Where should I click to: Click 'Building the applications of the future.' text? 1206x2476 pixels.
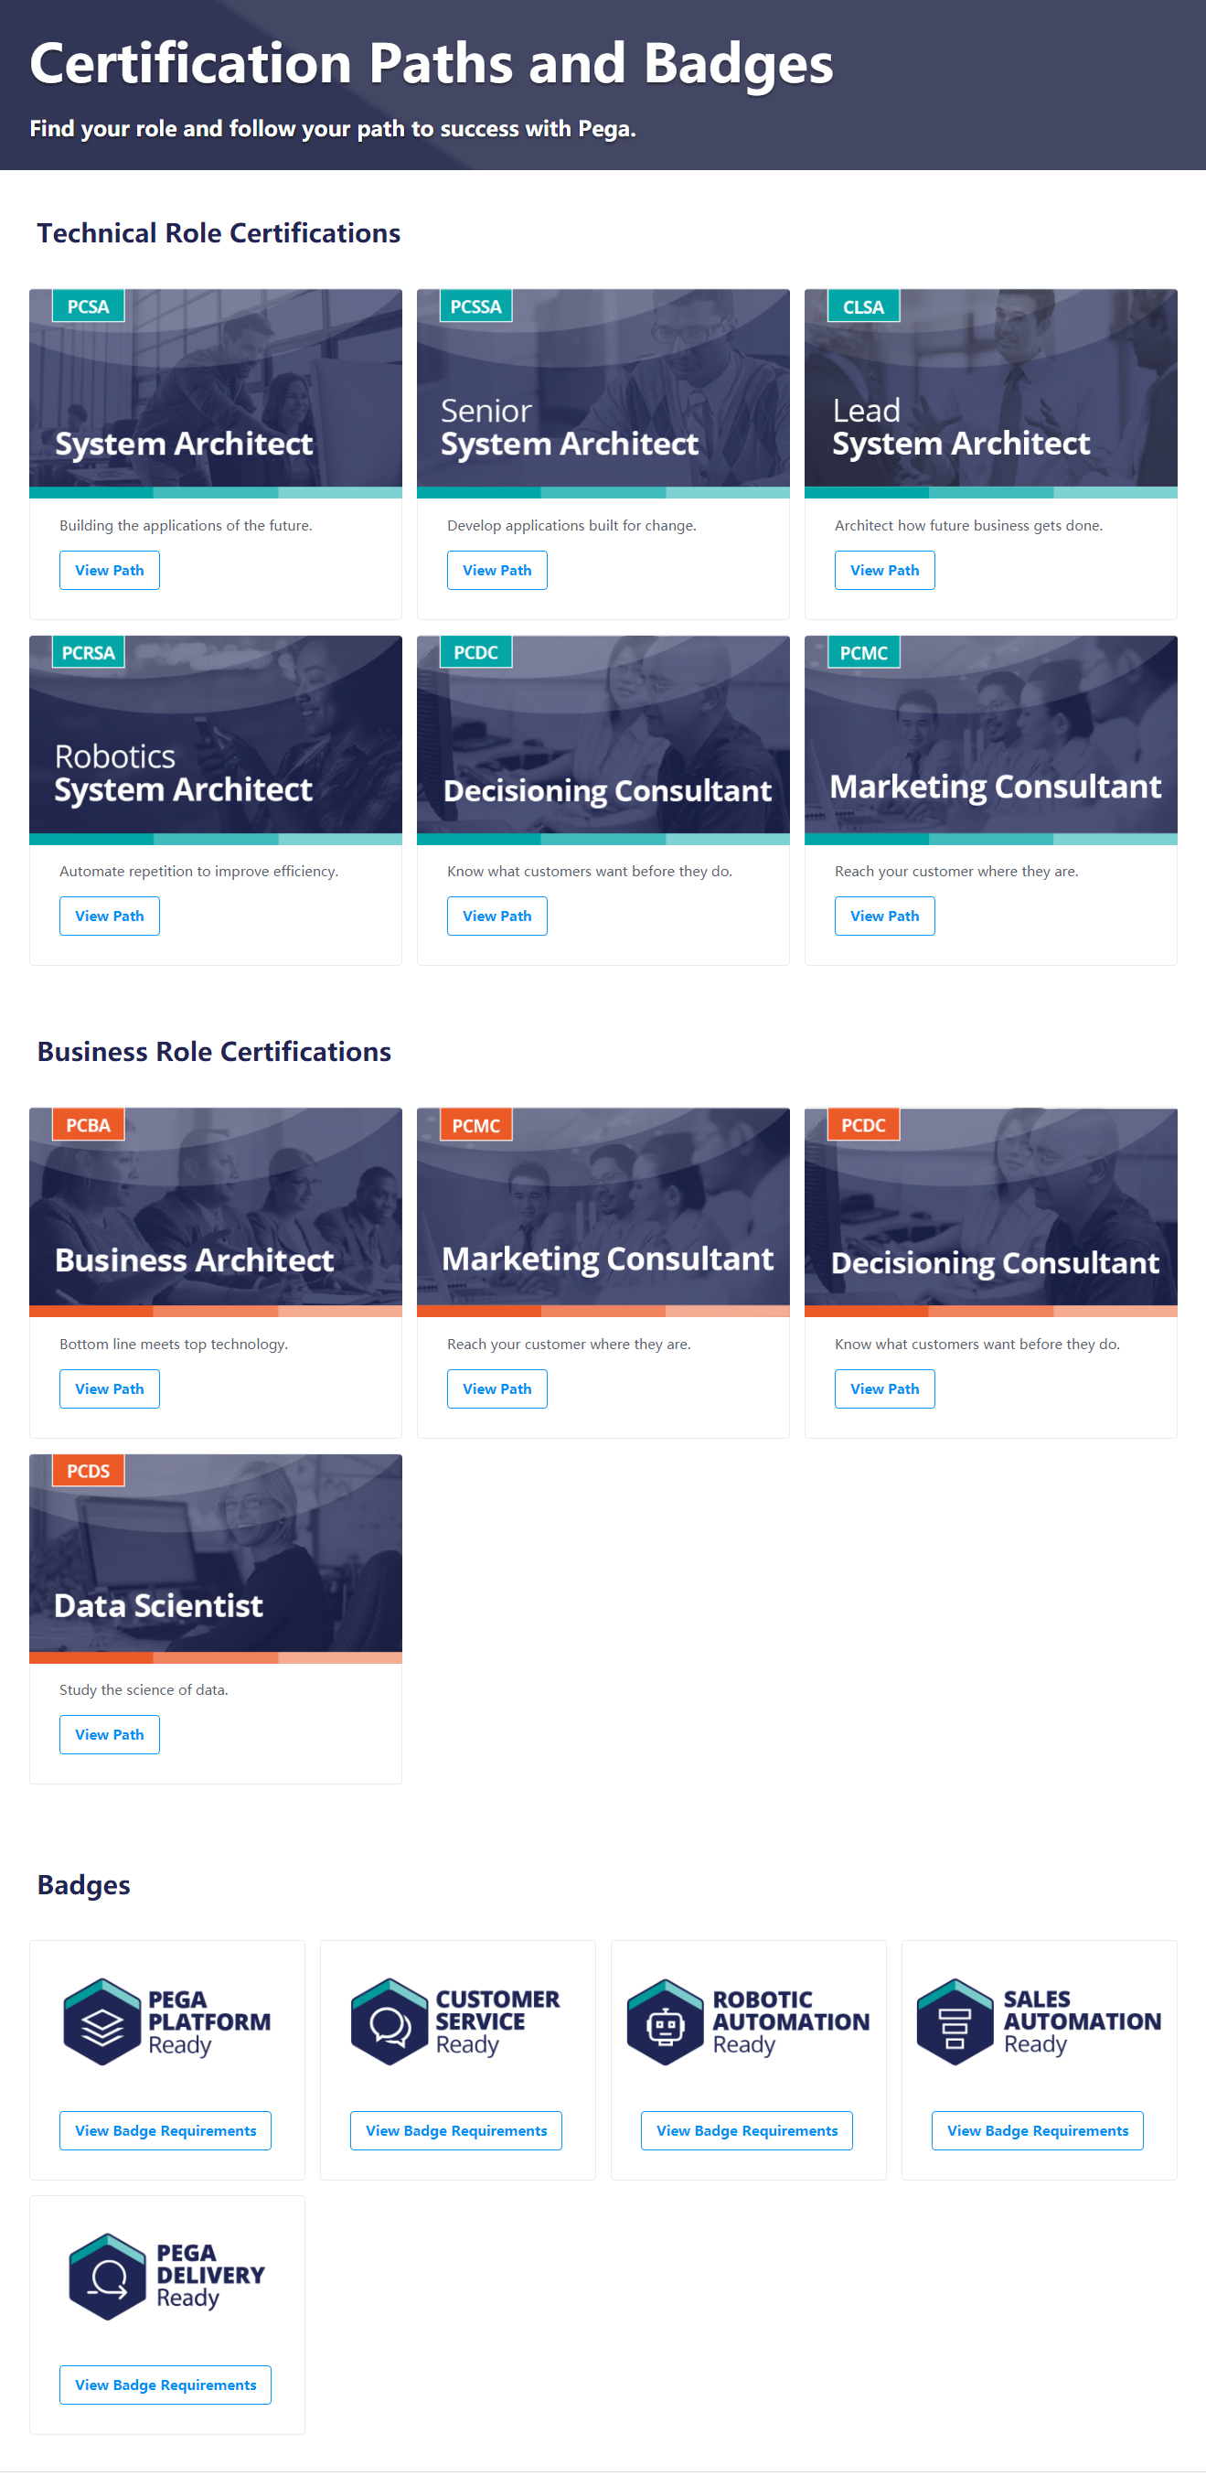pos(186,526)
